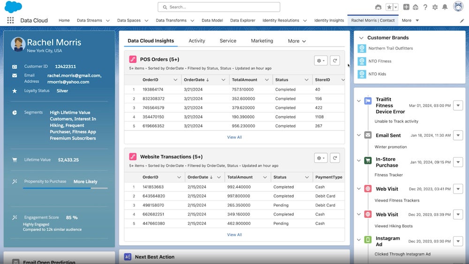
Task: Open POS Orders list settings gear
Action: coord(321,61)
